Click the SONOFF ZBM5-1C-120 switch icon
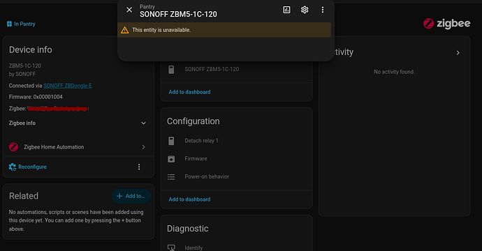 [x=171, y=69]
